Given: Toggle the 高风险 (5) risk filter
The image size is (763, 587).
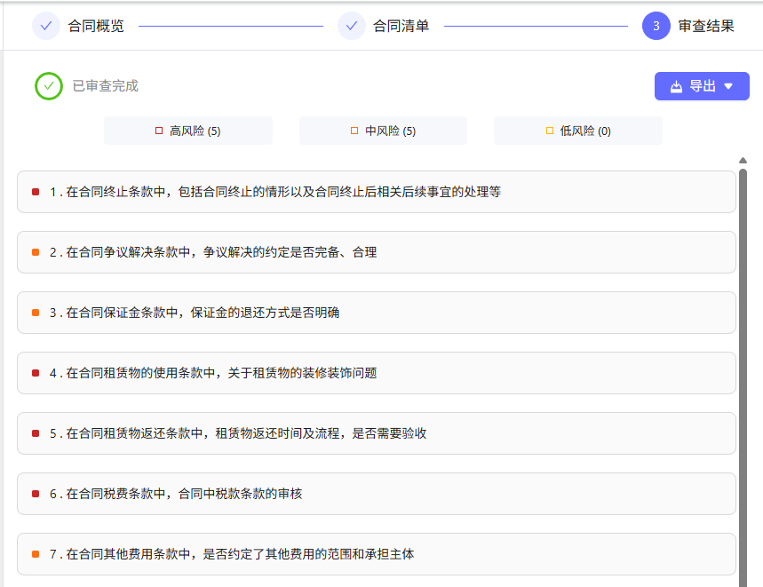Looking at the screenshot, I should (x=188, y=130).
